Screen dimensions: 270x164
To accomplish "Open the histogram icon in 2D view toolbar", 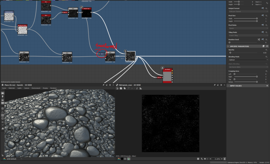I will pyautogui.click(x=141, y=88).
